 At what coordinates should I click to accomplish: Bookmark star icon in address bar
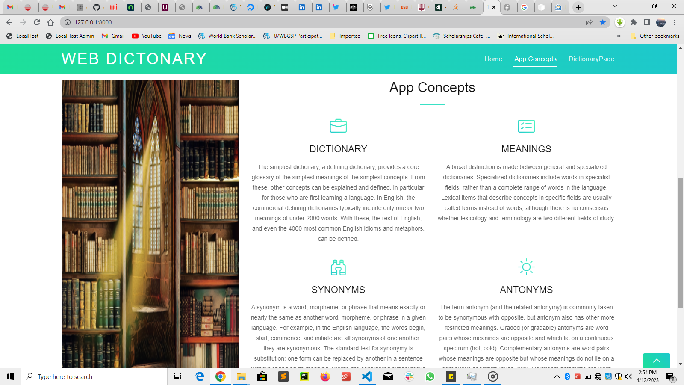coord(603,22)
